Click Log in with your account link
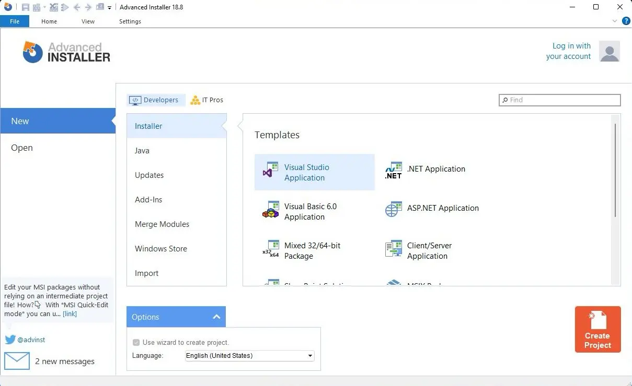Viewport: 632px width, 386px height. tap(568, 51)
